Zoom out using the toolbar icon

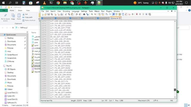pos(95,14)
